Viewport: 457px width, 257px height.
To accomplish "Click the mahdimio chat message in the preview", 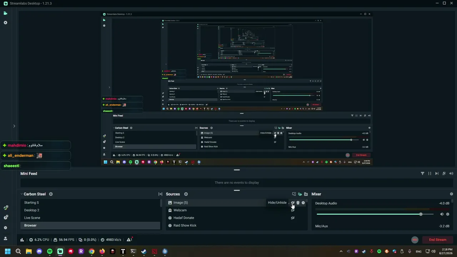I will 36,146.
